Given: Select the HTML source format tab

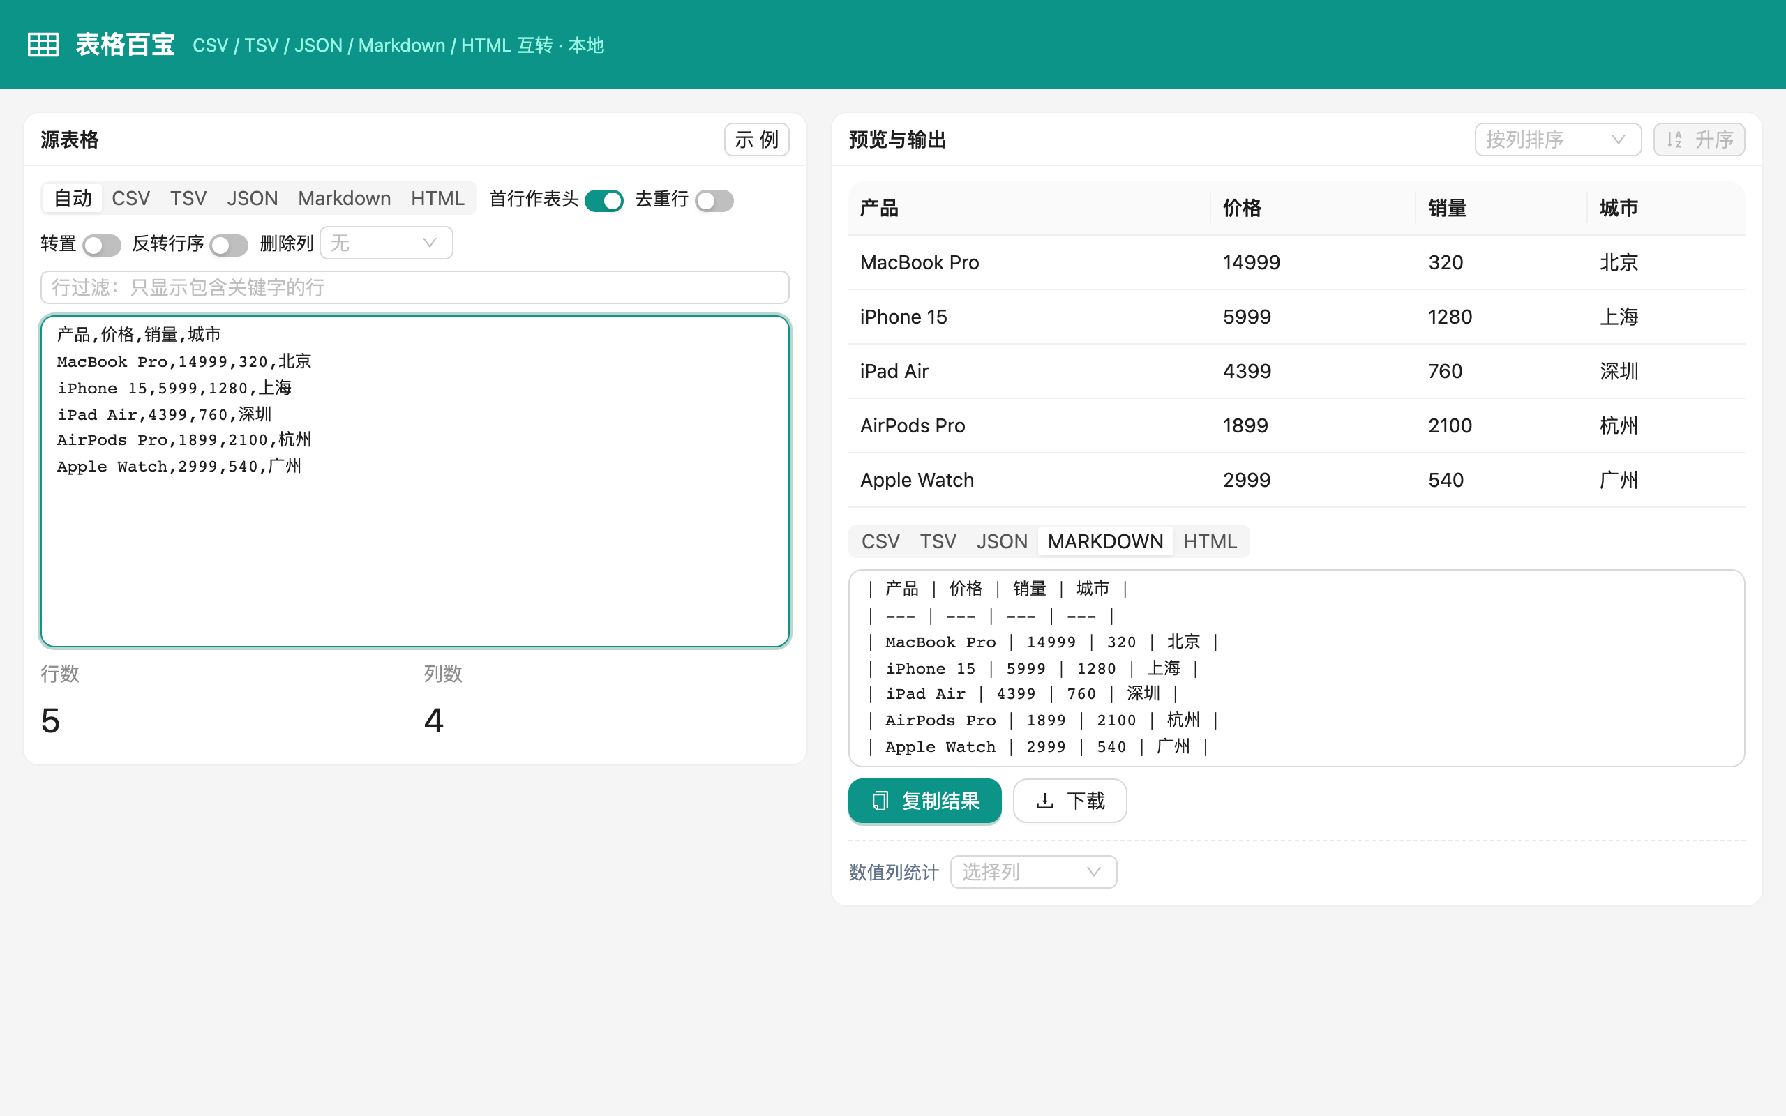Looking at the screenshot, I should point(437,199).
